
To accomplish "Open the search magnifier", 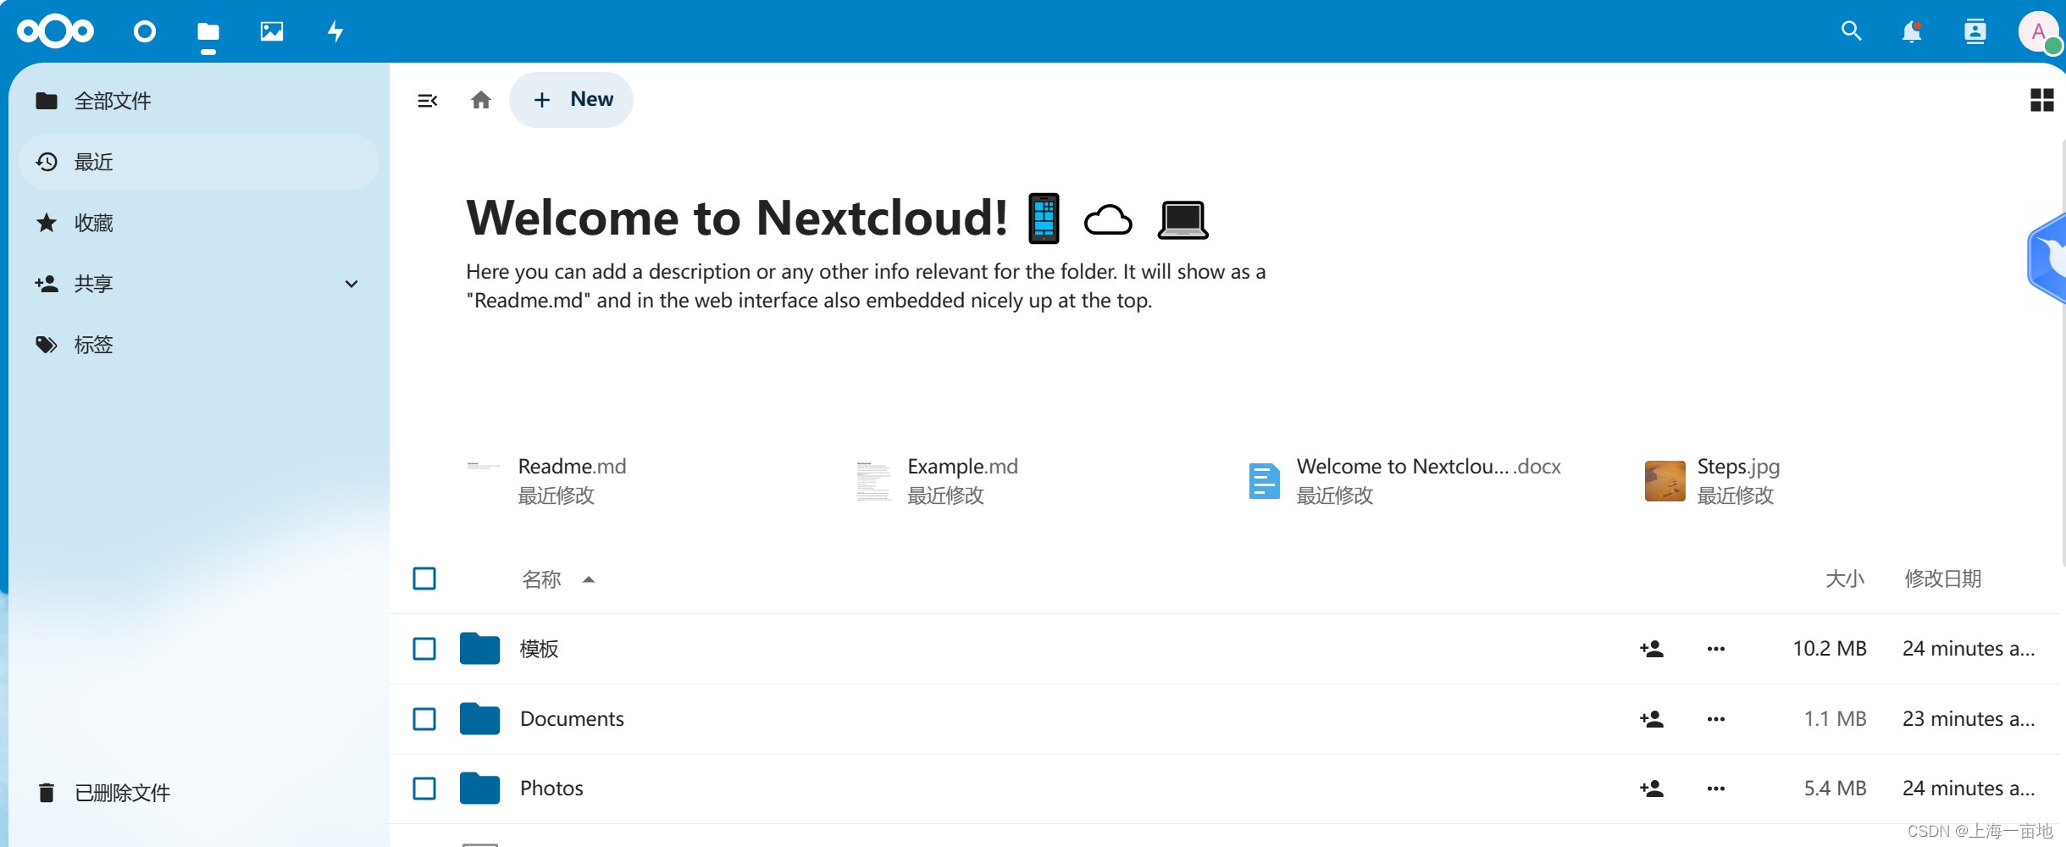I will coord(1851,31).
